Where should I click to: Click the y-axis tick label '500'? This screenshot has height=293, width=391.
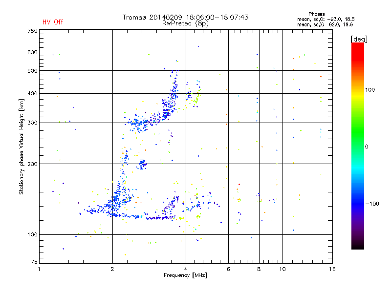tap(32, 71)
